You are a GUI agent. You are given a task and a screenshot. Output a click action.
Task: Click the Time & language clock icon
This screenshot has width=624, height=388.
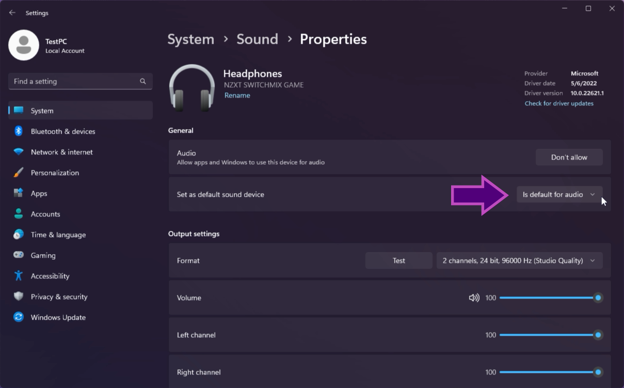(x=19, y=235)
